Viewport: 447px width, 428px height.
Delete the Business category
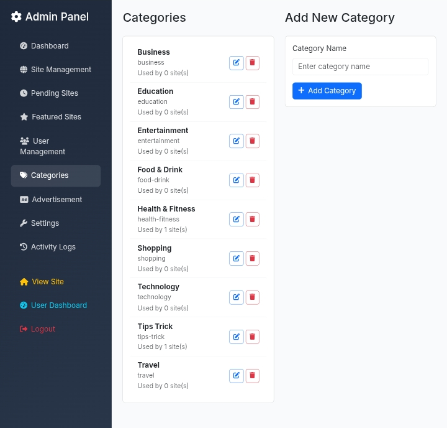pyautogui.click(x=252, y=63)
